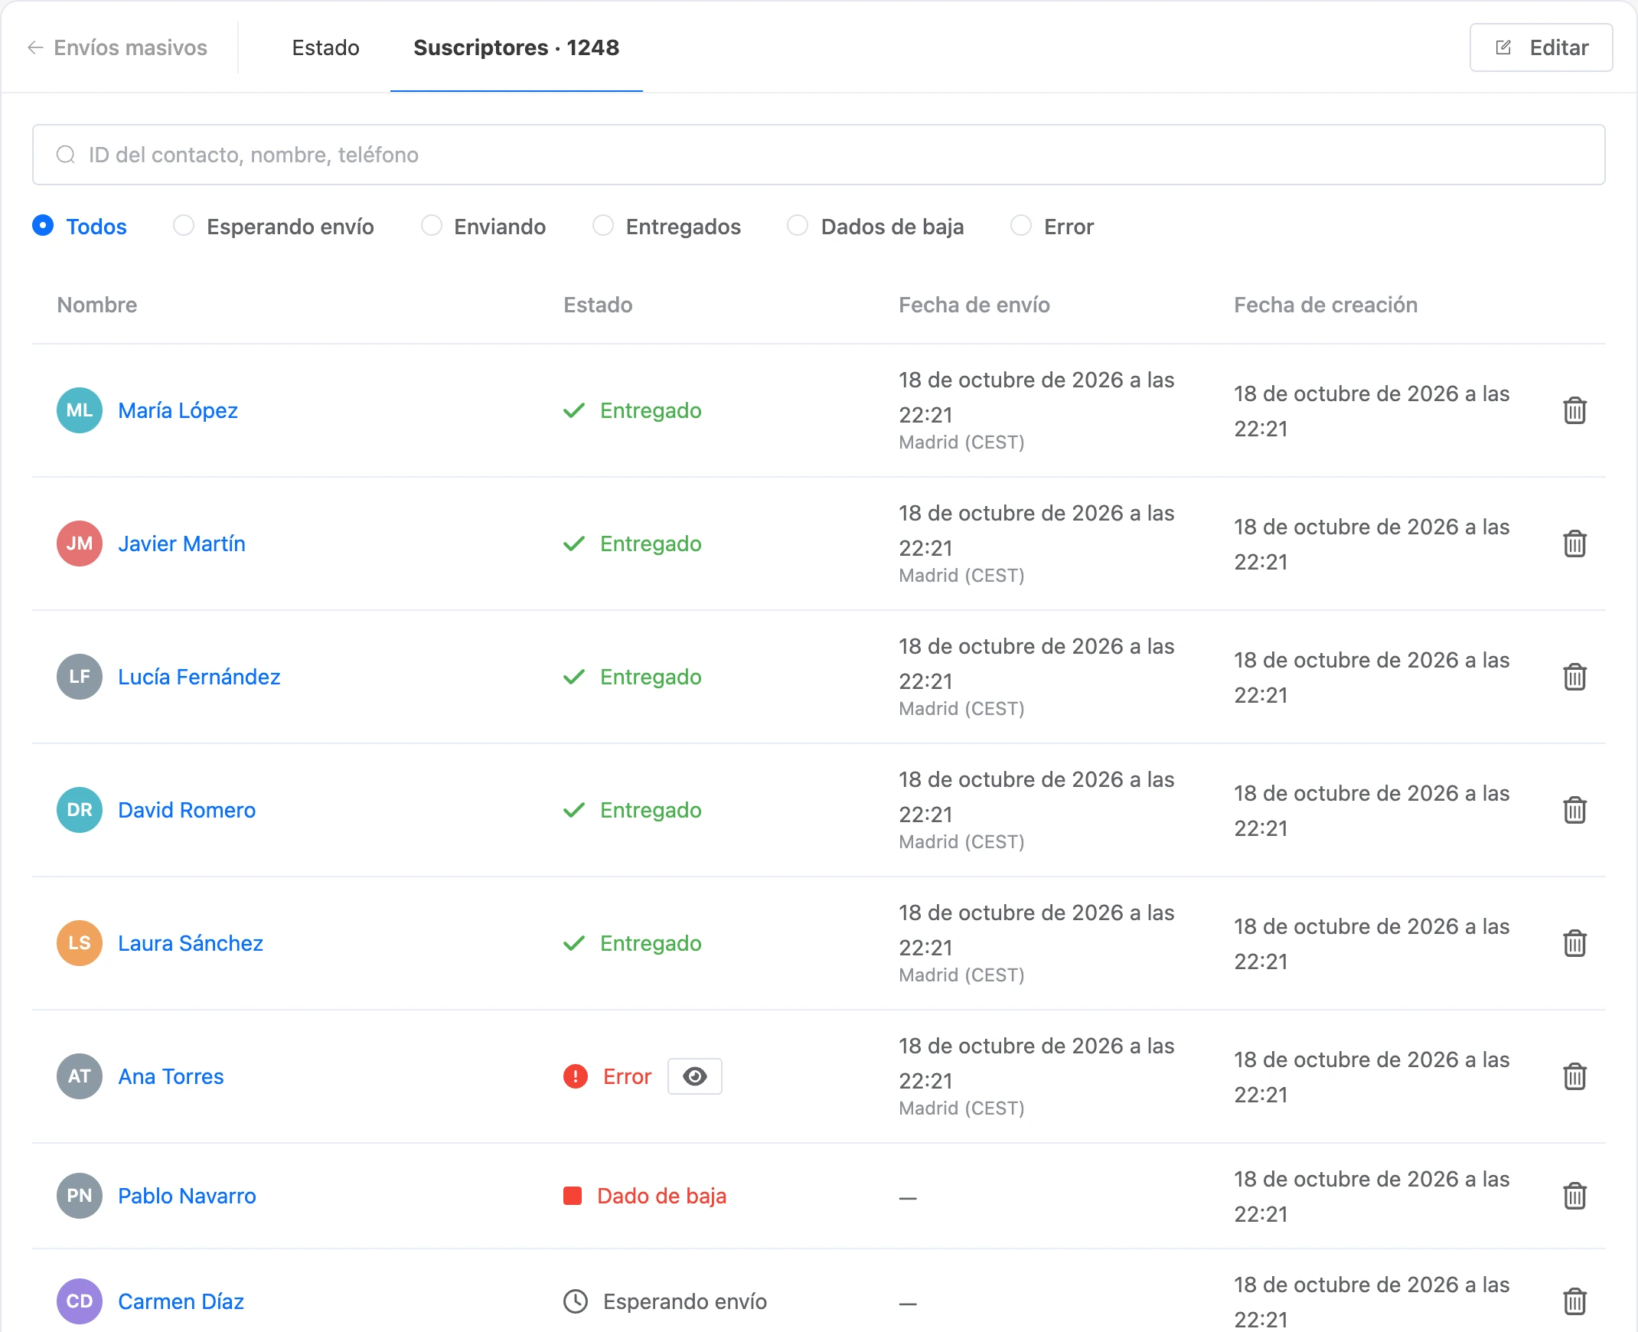Click the LS avatar of Laura Sánchez
This screenshot has height=1332, width=1638.
[x=80, y=943]
